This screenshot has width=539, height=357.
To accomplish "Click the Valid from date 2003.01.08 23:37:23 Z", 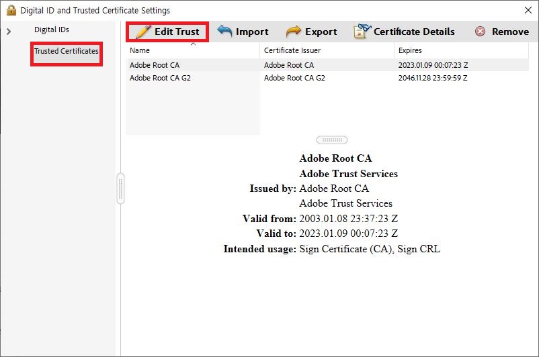I will coord(349,219).
